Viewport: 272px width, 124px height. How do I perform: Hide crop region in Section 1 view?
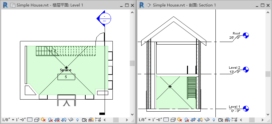200,119
